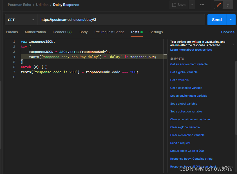The width and height of the screenshot is (237, 174).
Task: Place cursor on JSON.parse(responseBody) line
Action: click(x=69, y=52)
